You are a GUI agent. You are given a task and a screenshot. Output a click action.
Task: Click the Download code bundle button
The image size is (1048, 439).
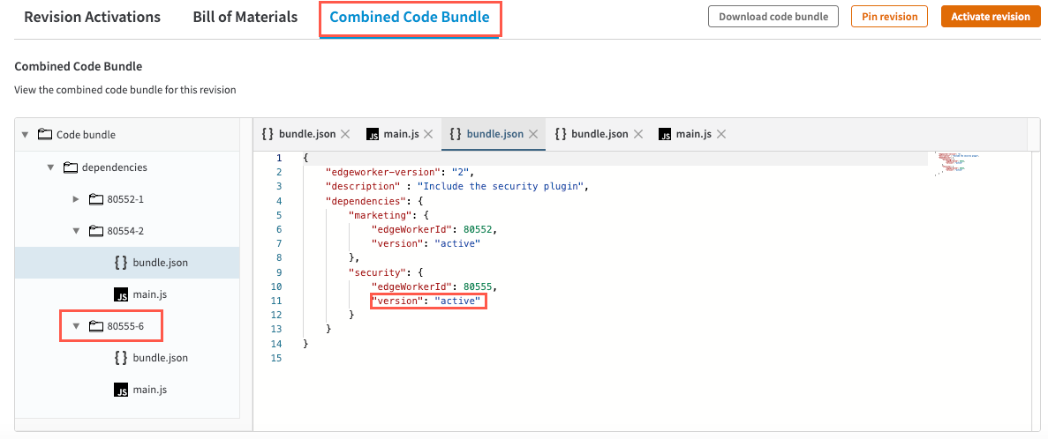(x=773, y=17)
